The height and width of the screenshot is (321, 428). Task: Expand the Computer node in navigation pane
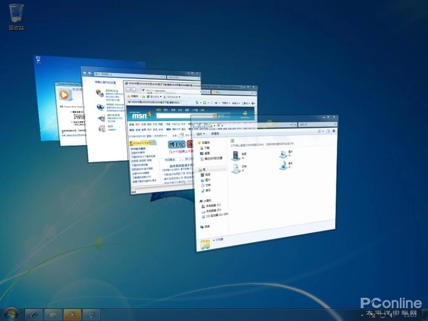point(208,200)
